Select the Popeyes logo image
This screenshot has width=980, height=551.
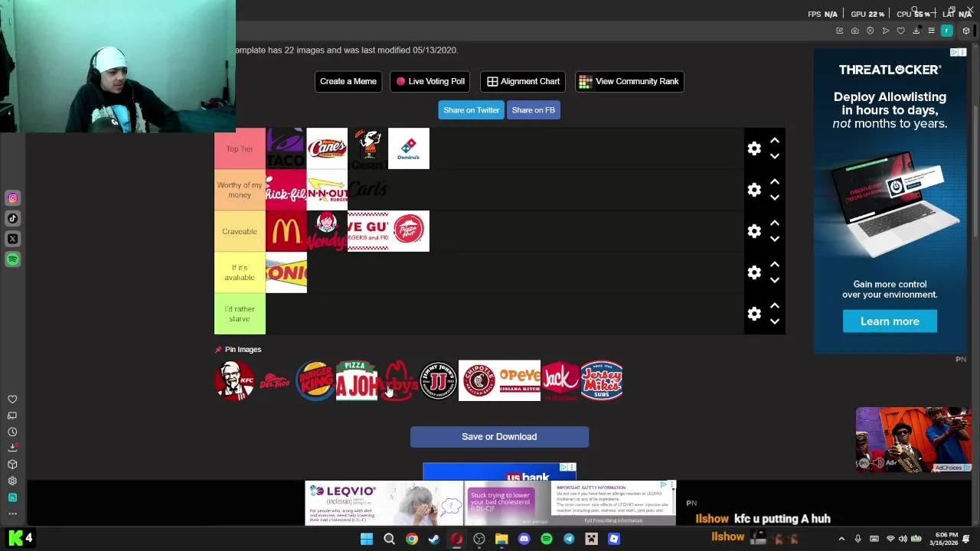pos(520,380)
